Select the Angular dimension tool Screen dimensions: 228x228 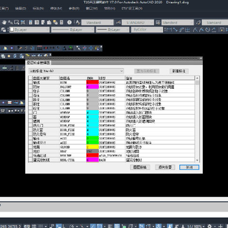coord(214,30)
